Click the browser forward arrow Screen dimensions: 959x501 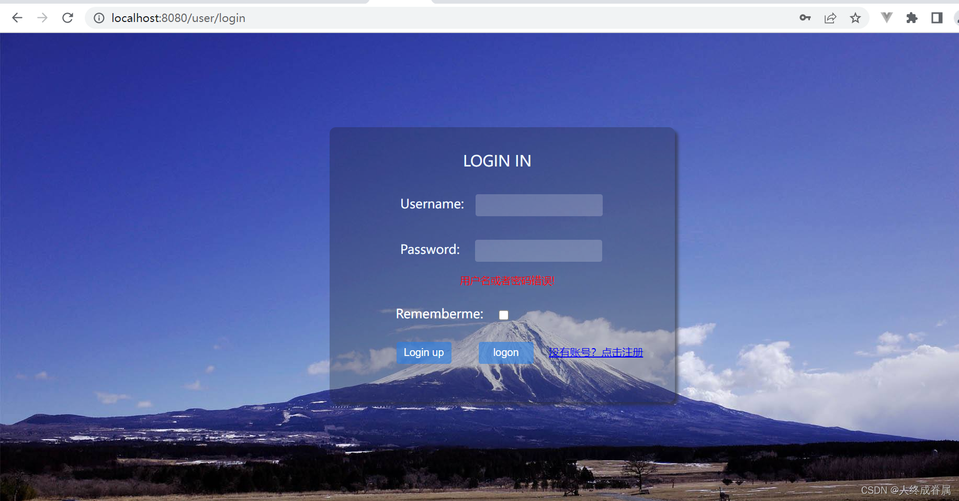42,18
